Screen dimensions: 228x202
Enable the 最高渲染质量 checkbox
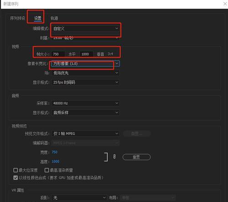click(47, 170)
